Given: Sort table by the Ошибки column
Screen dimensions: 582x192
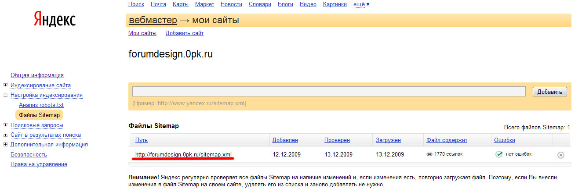Looking at the screenshot, I should [x=505, y=140].
